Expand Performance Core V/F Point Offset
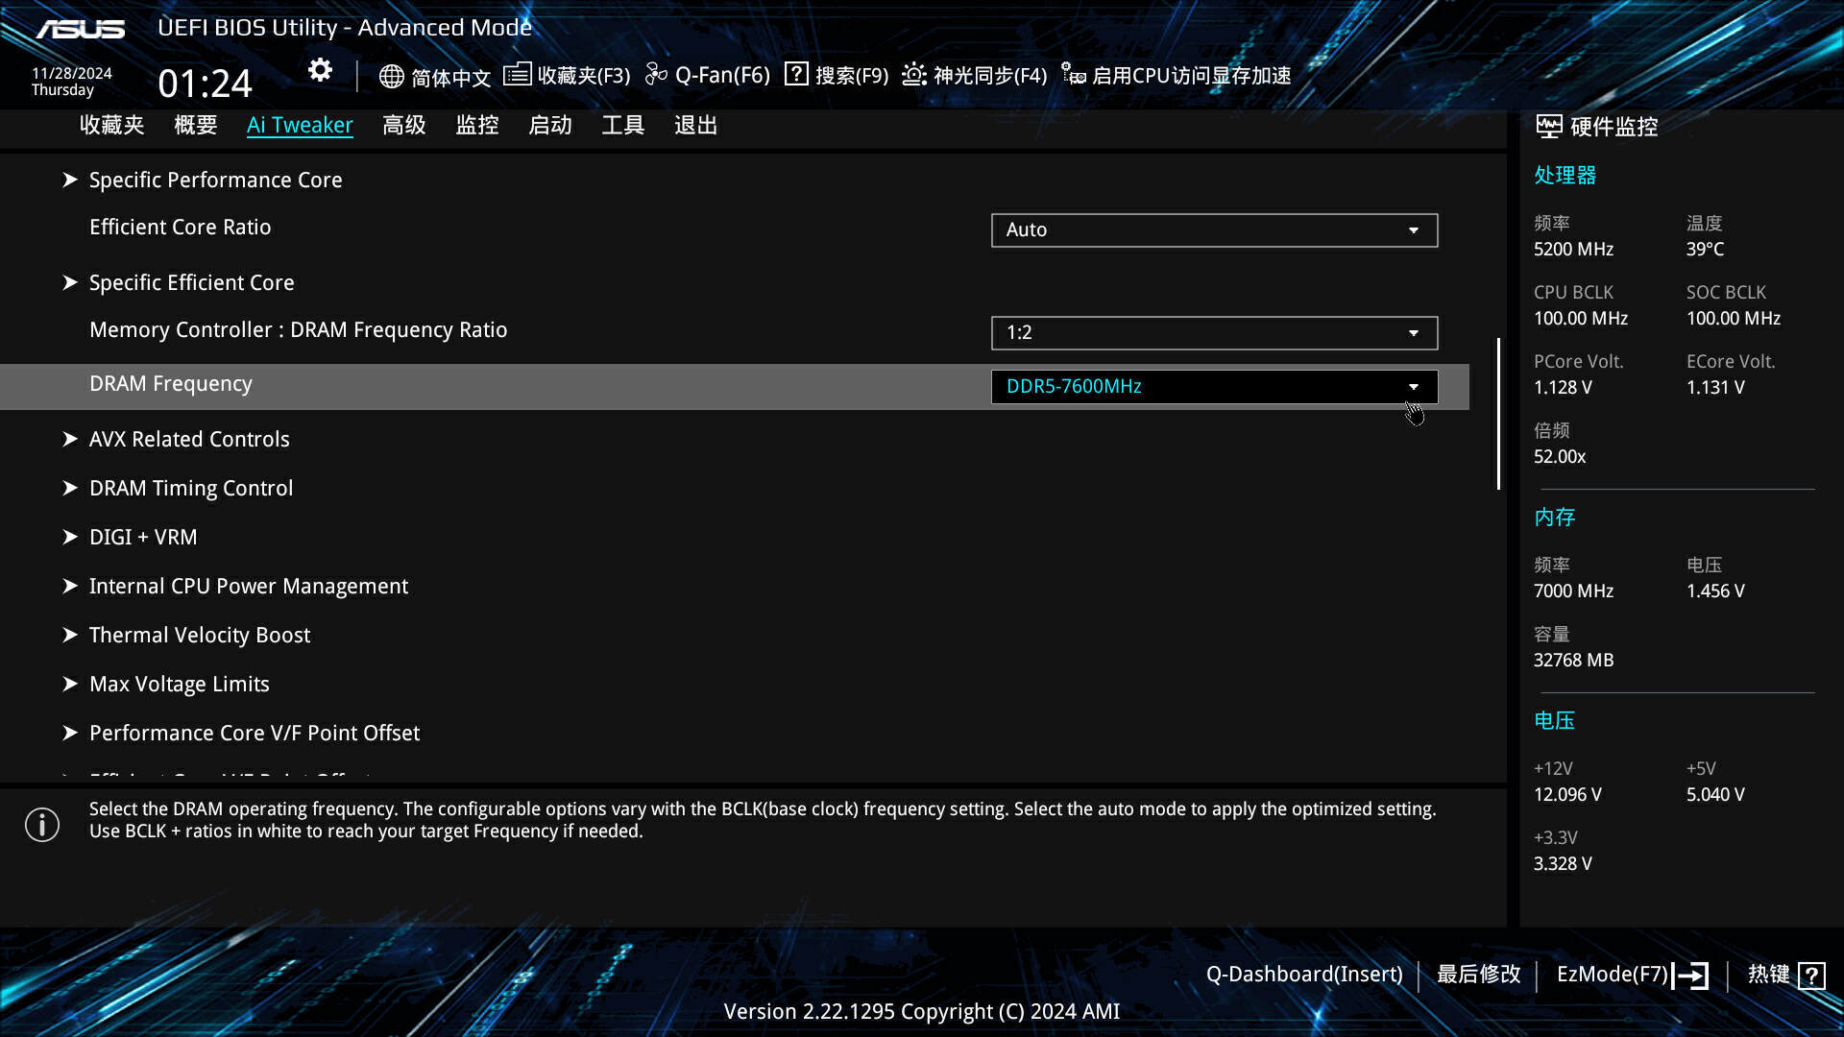Screen dimensions: 1844x1037 tap(255, 733)
